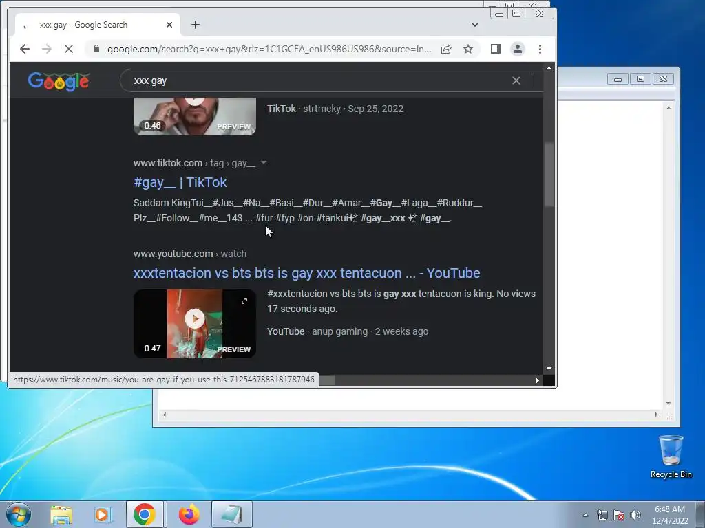Viewport: 705px width, 528px height.
Task: Open the volume speaker tray icon
Action: click(635, 515)
